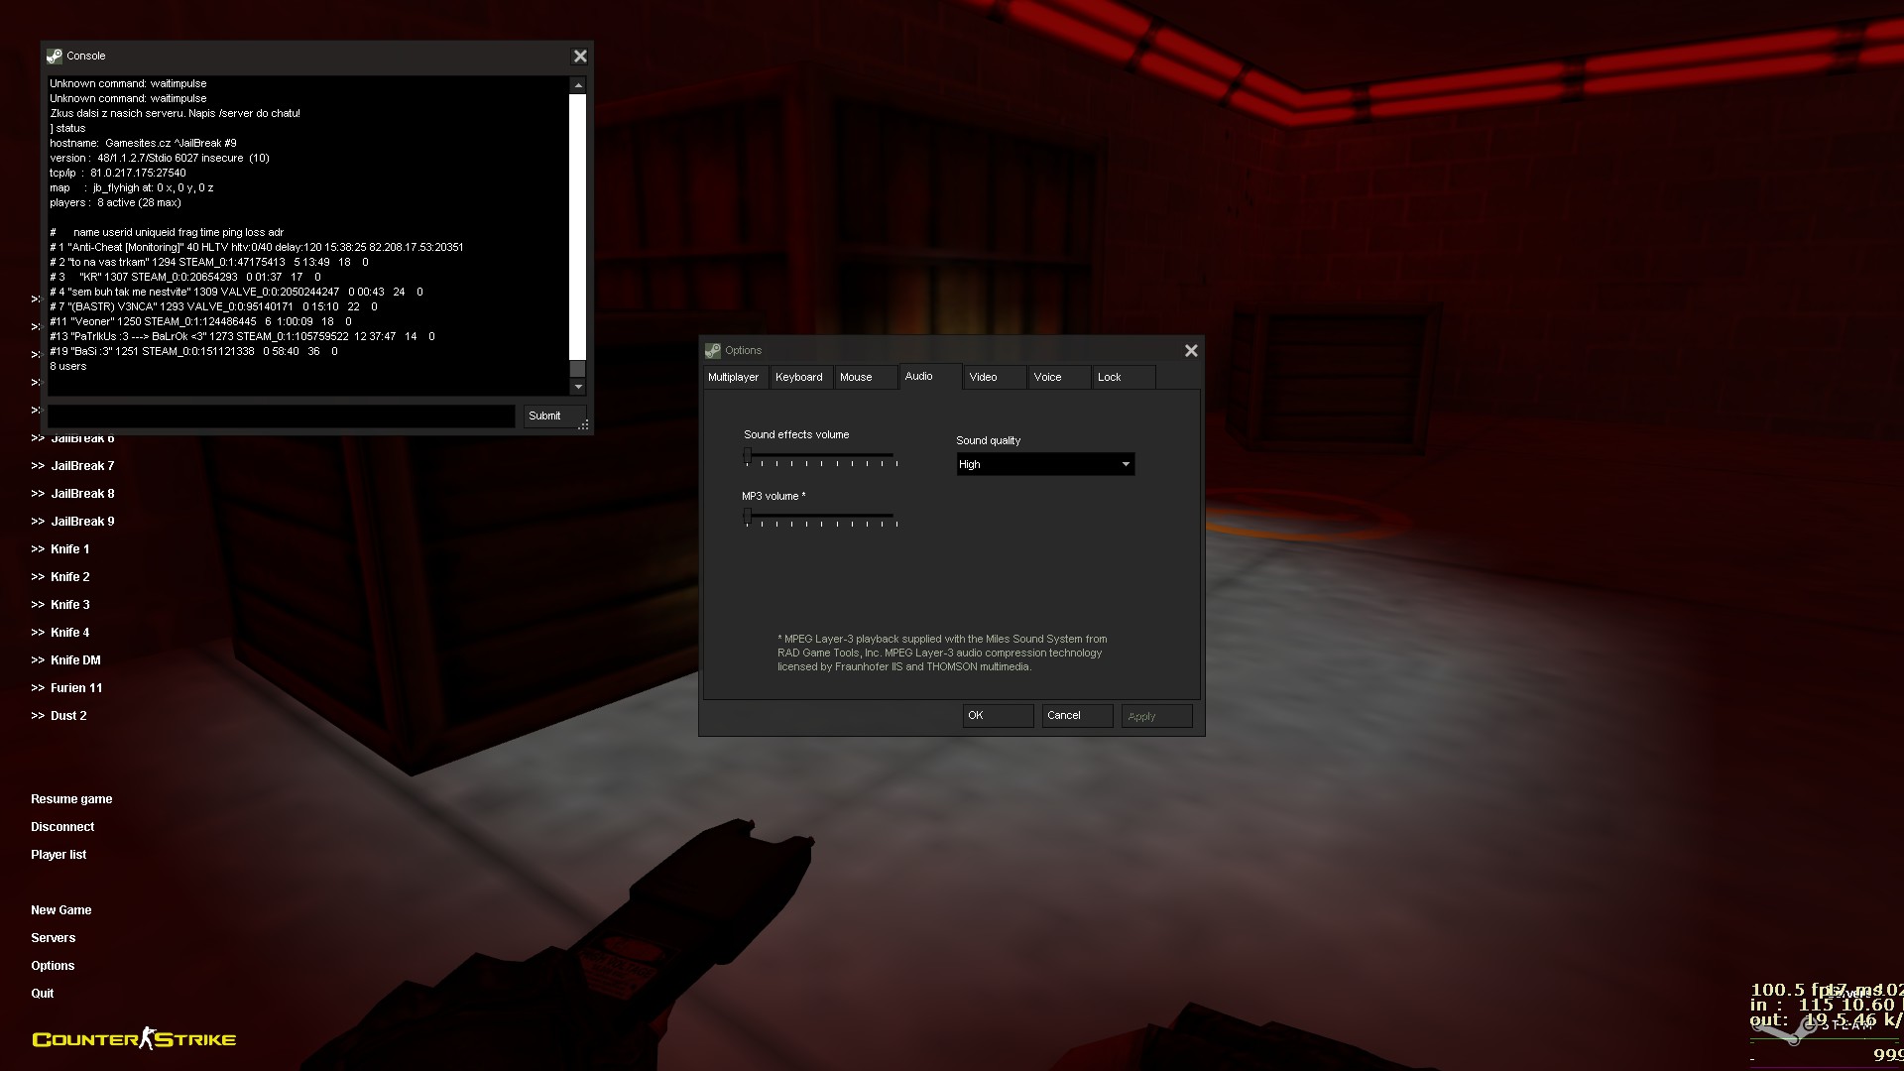The width and height of the screenshot is (1904, 1071).
Task: Open the Player list
Action: click(59, 855)
